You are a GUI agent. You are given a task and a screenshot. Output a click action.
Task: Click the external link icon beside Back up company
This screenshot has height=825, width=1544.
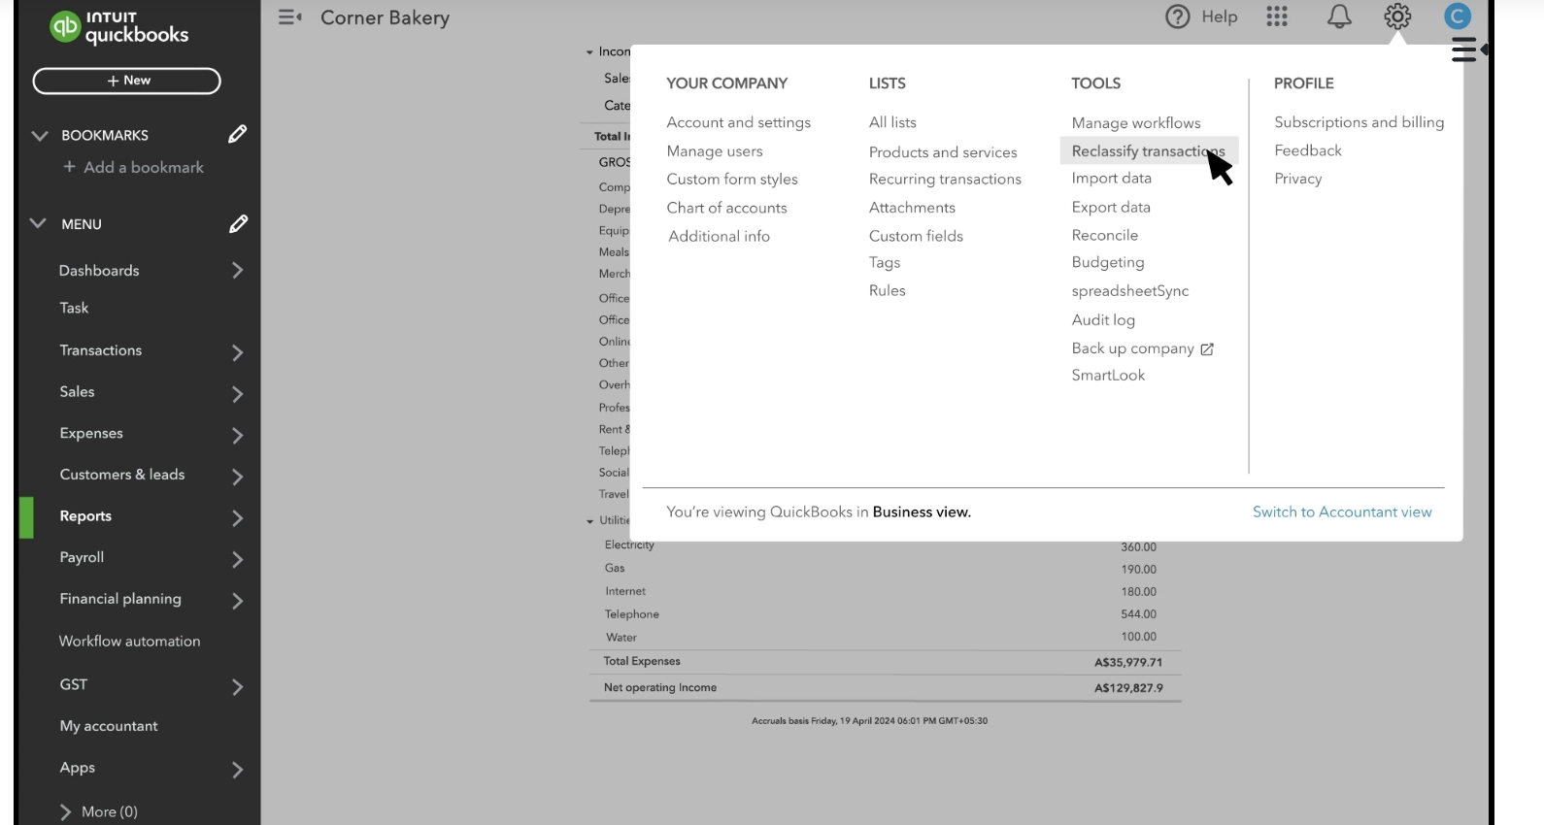coord(1207,349)
